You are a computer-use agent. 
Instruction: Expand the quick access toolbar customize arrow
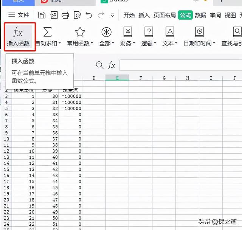pyautogui.click(x=113, y=16)
